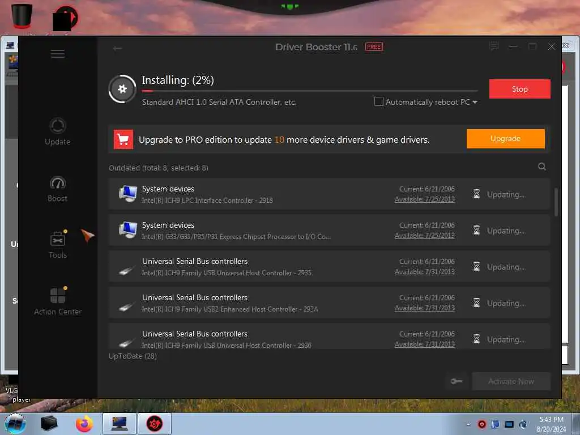580x435 pixels.
Task: Click the spinning gear installing icon
Action: click(x=122, y=89)
